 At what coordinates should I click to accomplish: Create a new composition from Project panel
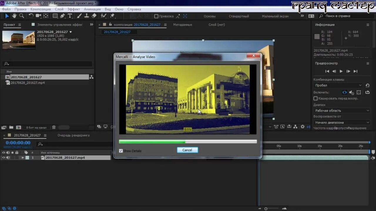point(19,127)
